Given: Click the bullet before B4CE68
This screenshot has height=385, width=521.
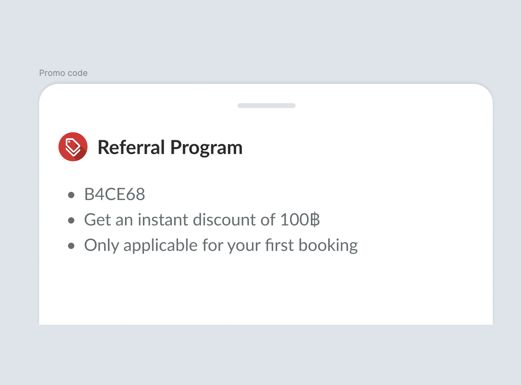Looking at the screenshot, I should click(71, 195).
